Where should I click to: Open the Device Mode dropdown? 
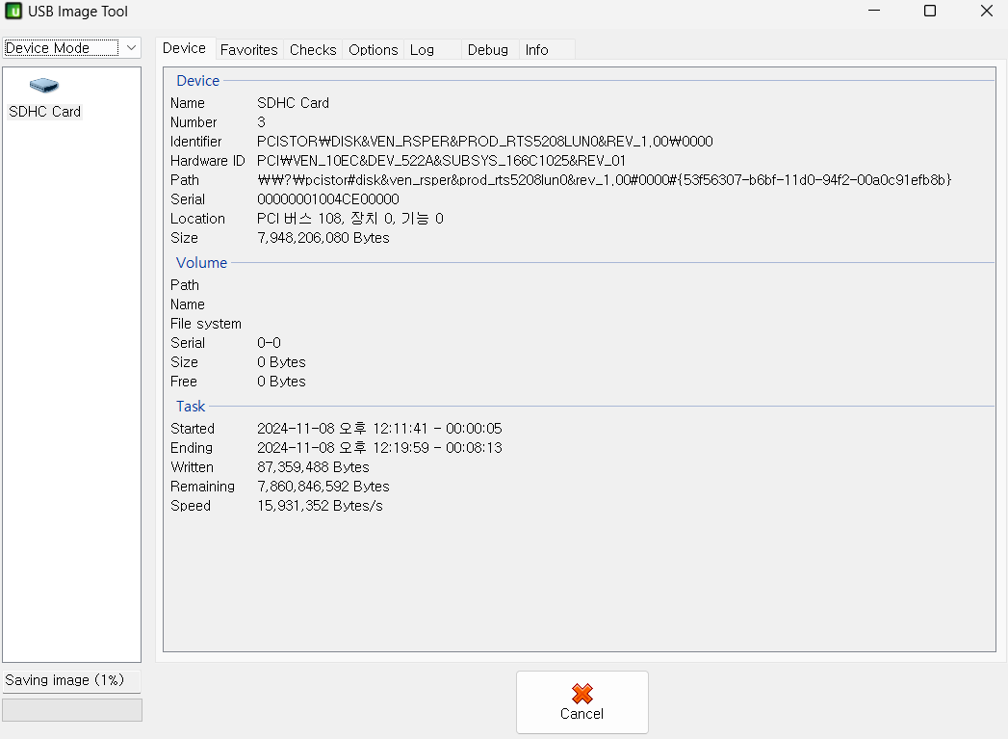click(x=71, y=47)
